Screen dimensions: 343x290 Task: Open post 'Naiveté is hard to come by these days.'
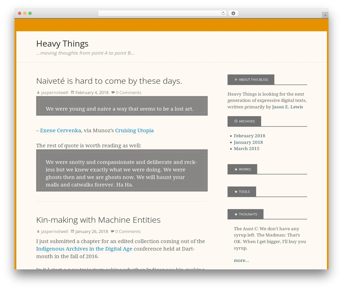[109, 81]
